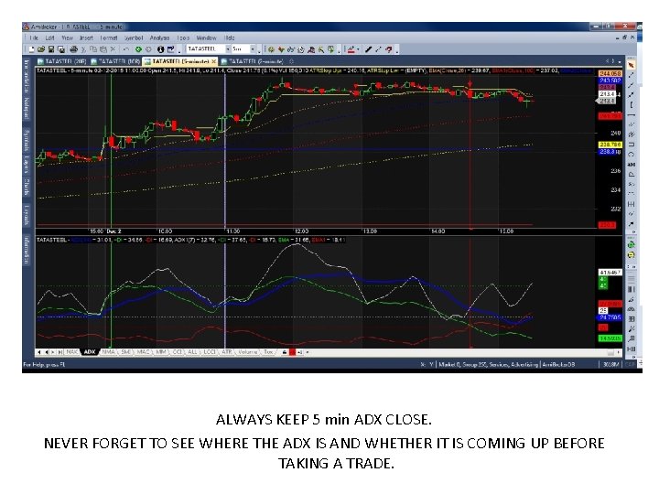
Task: Select the ADX sheet tab
Action: click(x=90, y=352)
